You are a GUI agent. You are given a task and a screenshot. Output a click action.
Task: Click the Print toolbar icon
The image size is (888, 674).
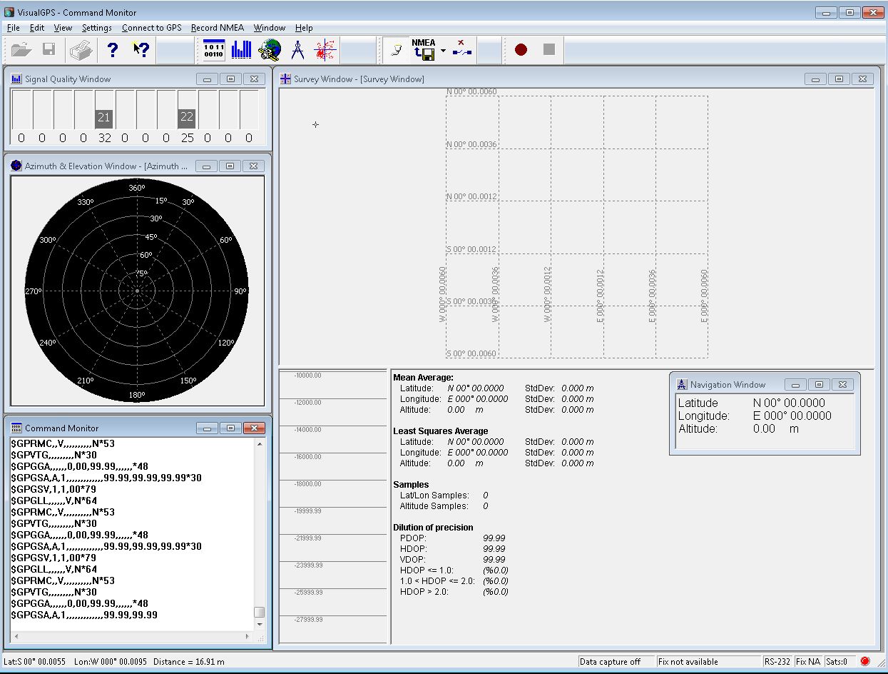coord(80,50)
